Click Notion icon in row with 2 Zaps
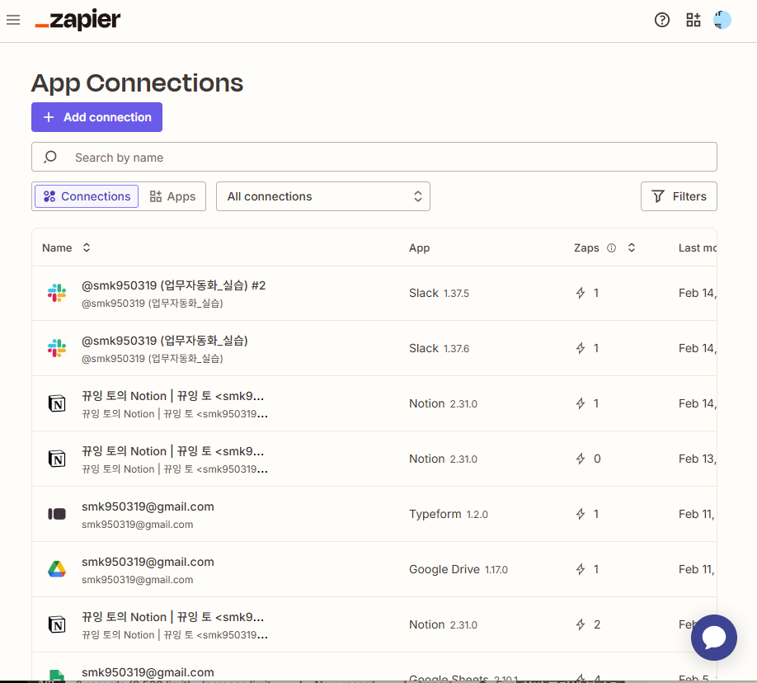 tap(57, 624)
